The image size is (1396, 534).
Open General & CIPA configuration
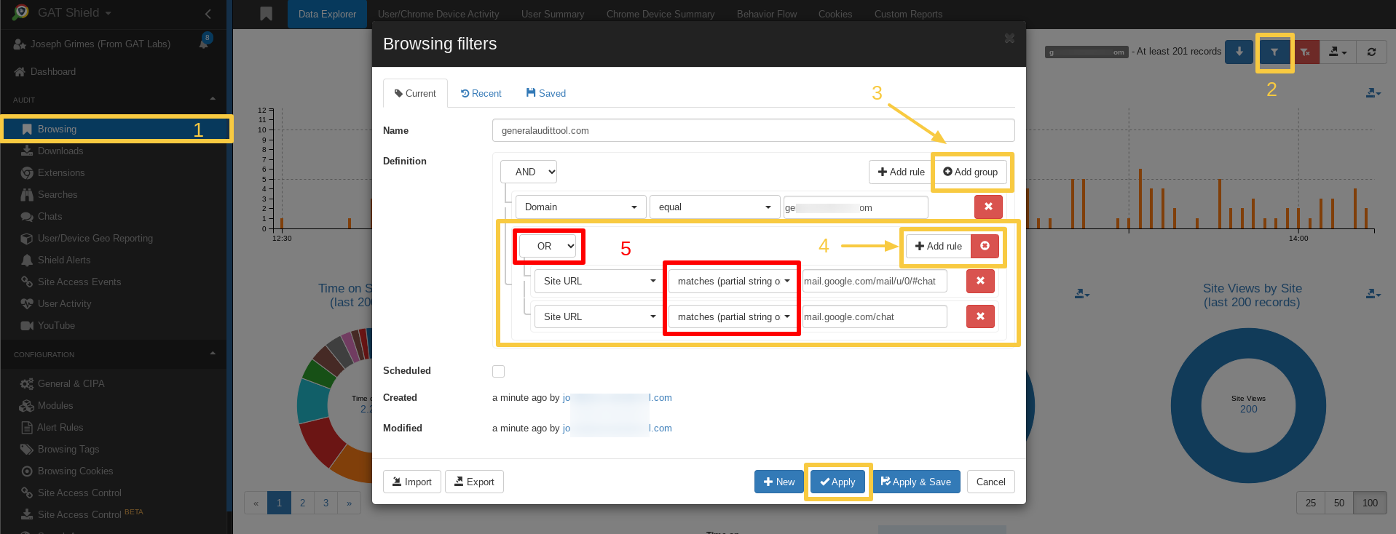pos(71,383)
